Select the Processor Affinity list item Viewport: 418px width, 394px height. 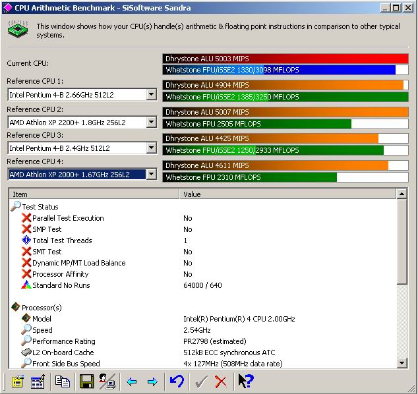coord(60,274)
